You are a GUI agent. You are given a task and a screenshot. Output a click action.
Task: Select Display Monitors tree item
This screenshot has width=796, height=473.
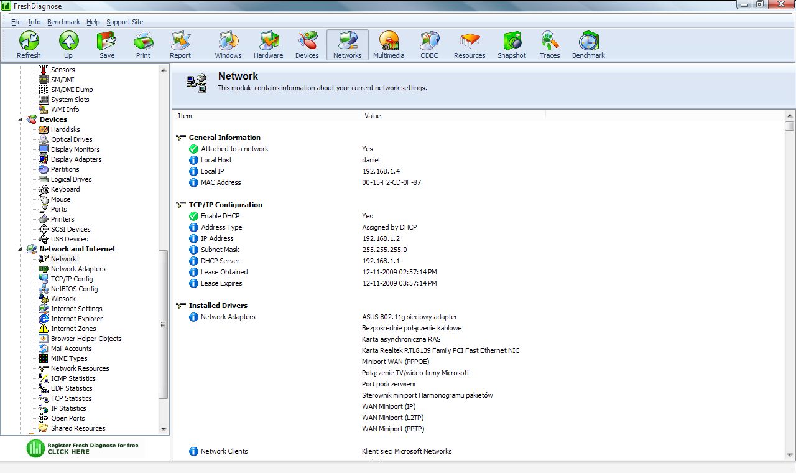(75, 149)
